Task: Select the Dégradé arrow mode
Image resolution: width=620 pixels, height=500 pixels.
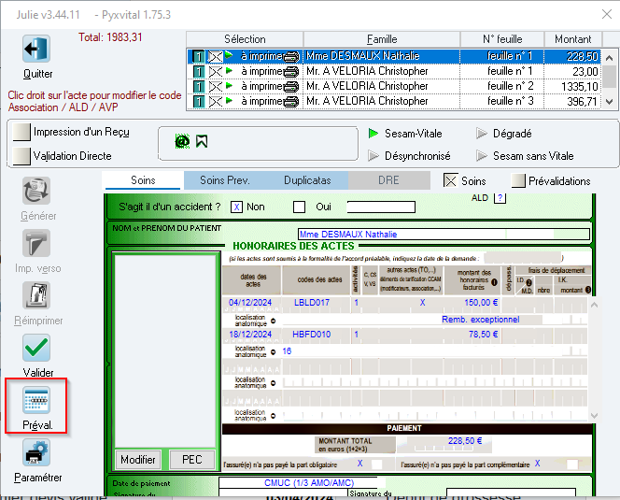Action: 481,134
